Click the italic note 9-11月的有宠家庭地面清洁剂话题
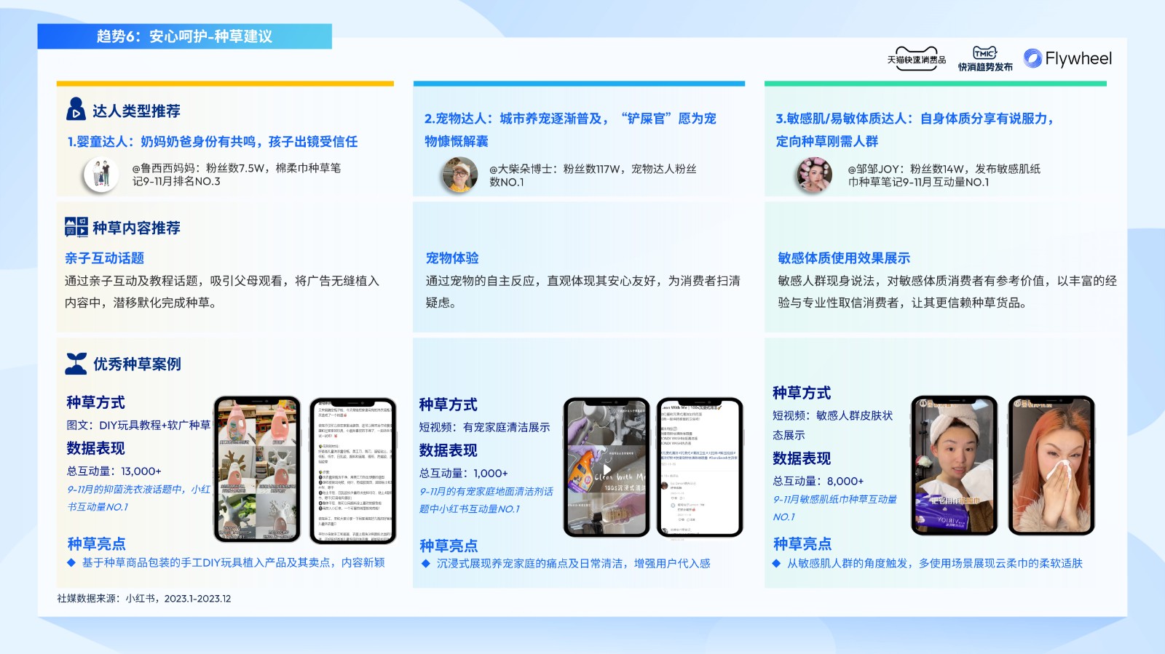The image size is (1165, 654). pyautogui.click(x=486, y=500)
